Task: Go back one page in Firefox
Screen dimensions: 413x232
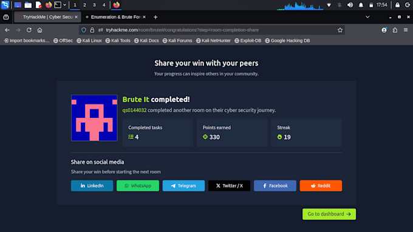Action: pos(7,30)
